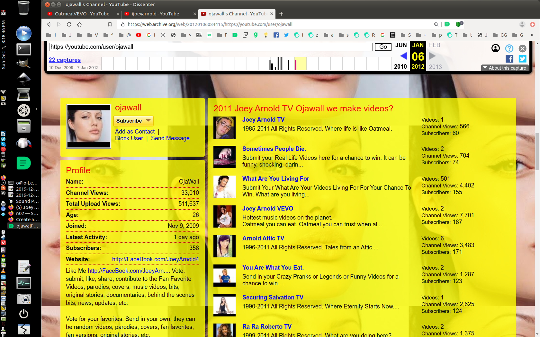Open the browser home page icon
Screen dimensions: 540x337
coord(79,24)
